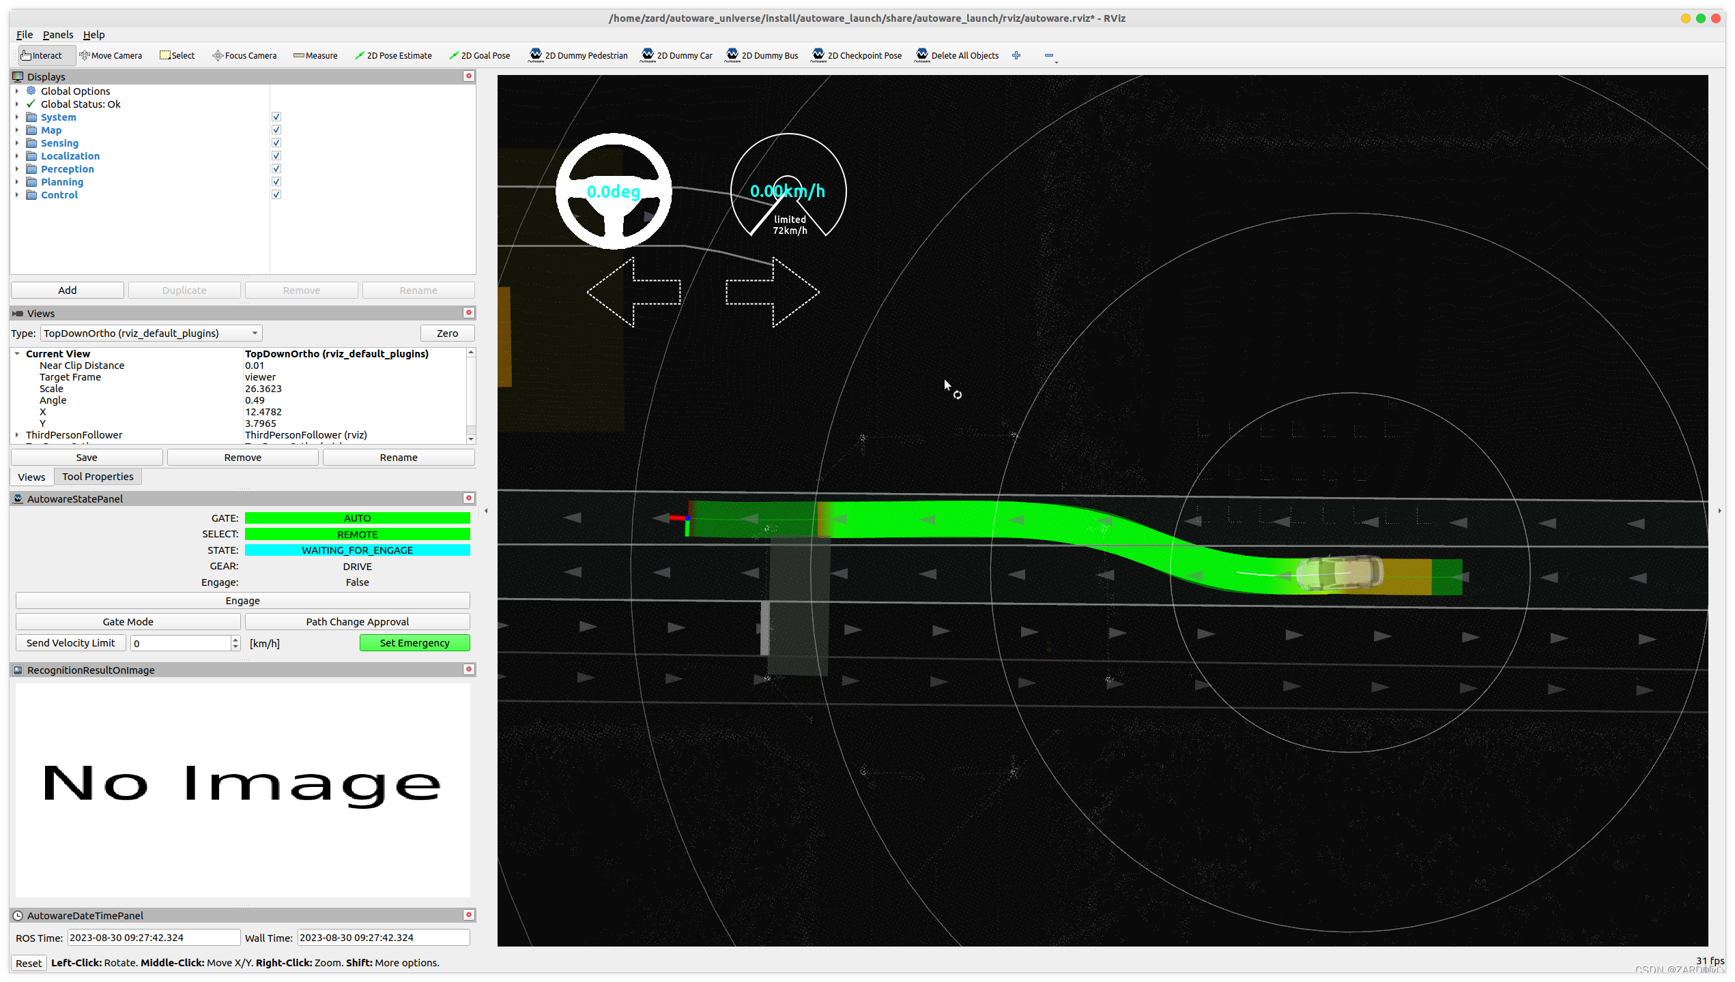This screenshot has width=1735, height=982.
Task: Disable the Control display checkbox
Action: click(x=276, y=195)
